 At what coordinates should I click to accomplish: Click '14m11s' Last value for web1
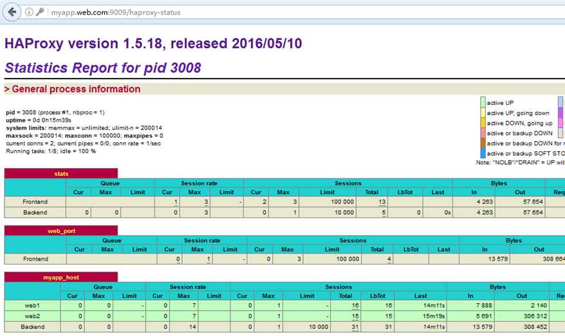pos(434,305)
